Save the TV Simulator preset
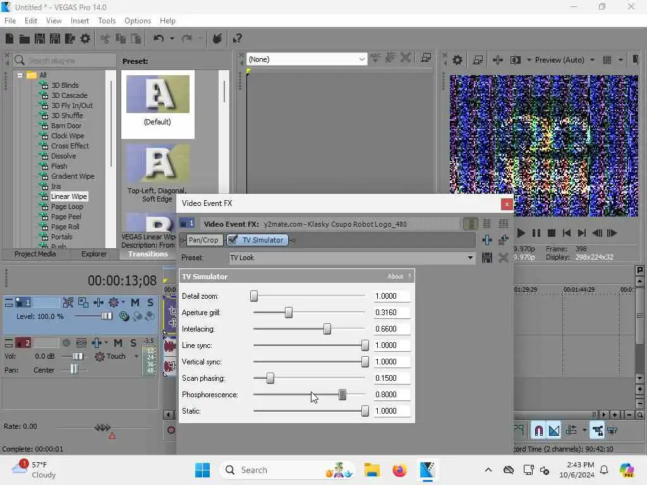This screenshot has height=485, width=647. [x=487, y=258]
